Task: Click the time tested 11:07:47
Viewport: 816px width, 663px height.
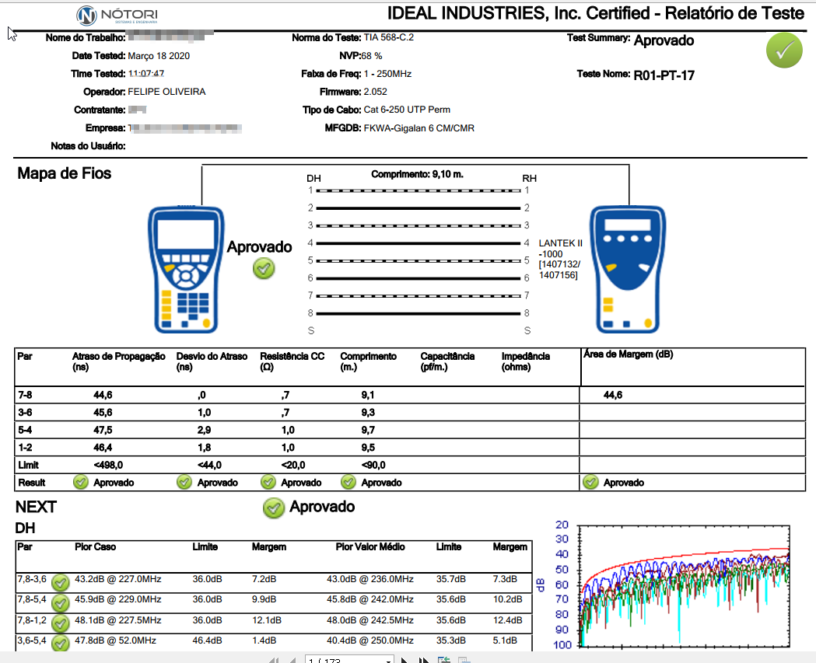Action: click(146, 74)
